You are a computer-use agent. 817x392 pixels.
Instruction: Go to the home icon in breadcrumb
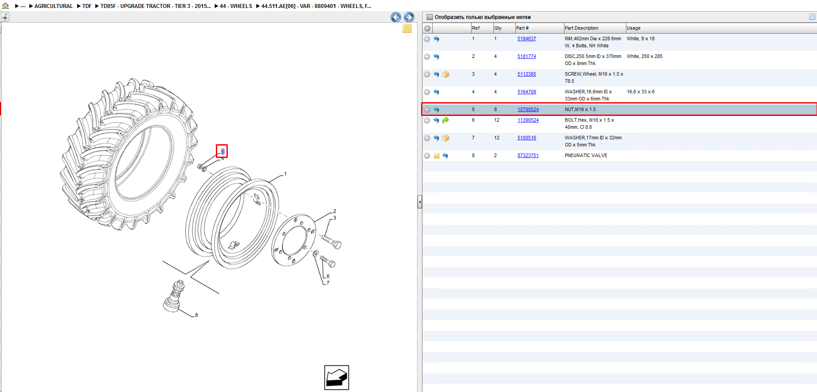(5, 6)
